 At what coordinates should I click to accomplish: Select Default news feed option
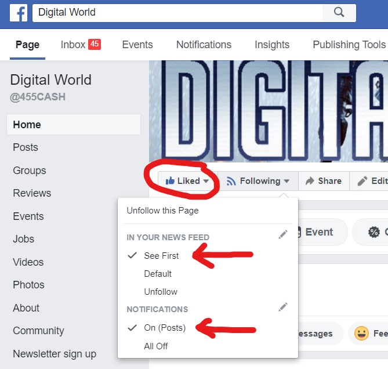point(158,274)
